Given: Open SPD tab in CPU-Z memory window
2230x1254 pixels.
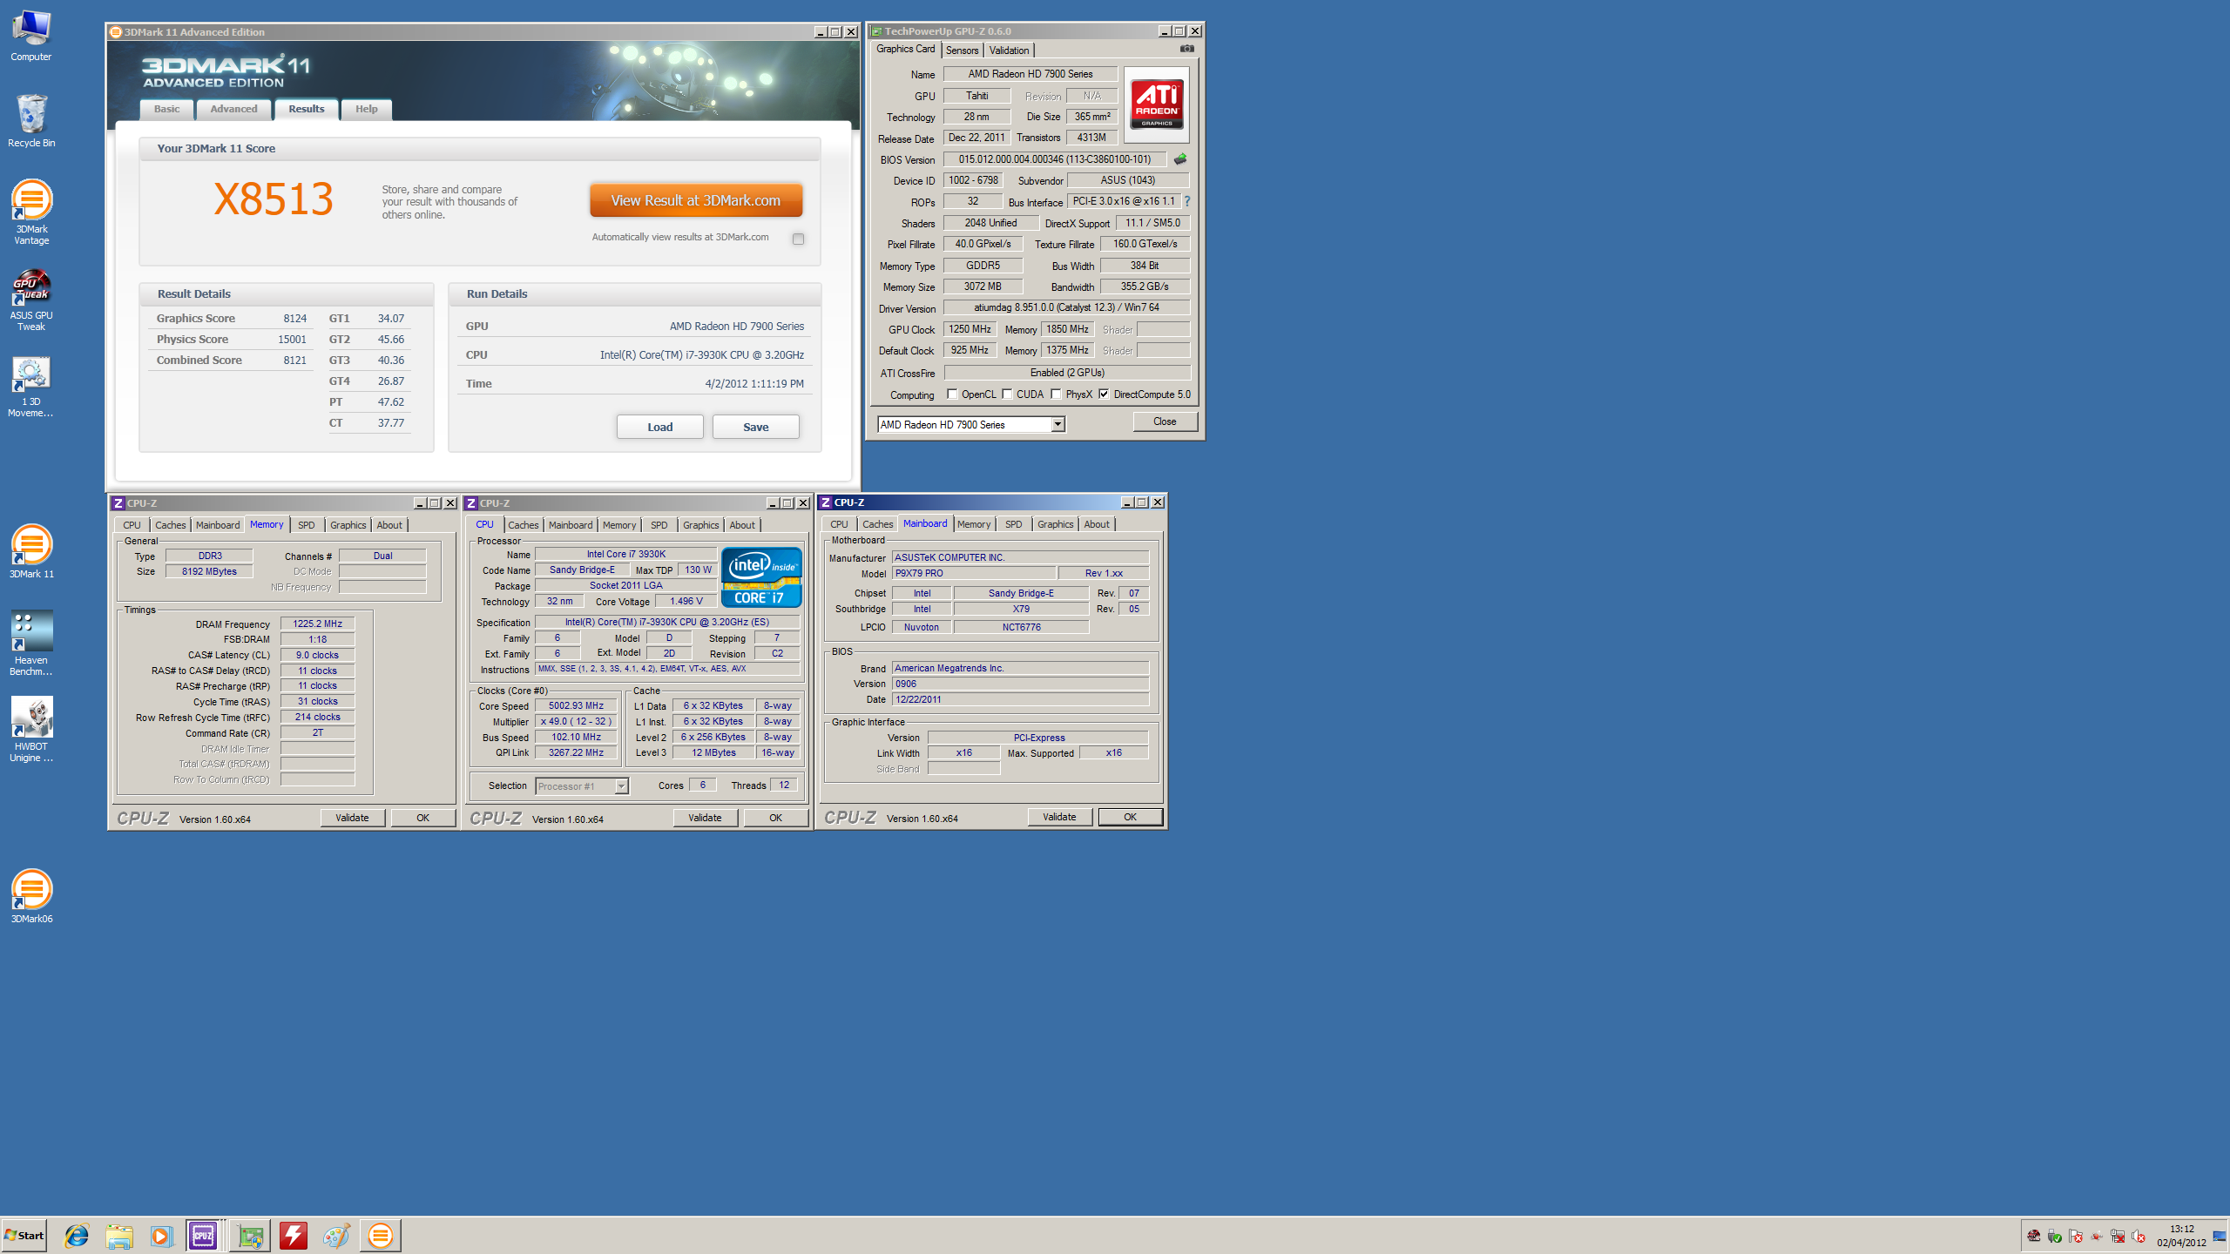Looking at the screenshot, I should 306,525.
